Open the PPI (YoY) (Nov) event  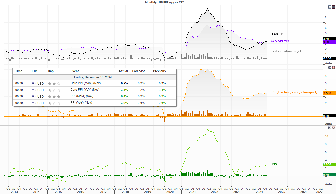(x=81, y=103)
